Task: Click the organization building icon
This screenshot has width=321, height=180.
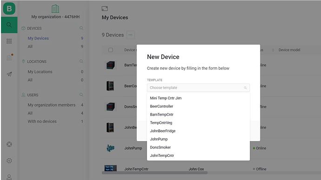Action: point(55,8)
